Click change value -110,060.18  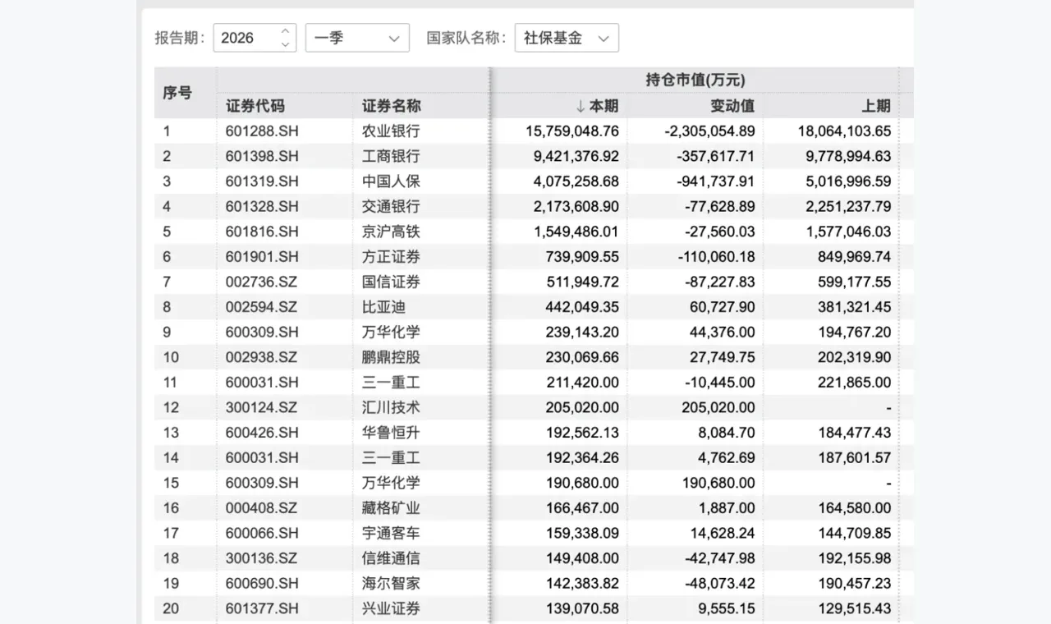(715, 257)
